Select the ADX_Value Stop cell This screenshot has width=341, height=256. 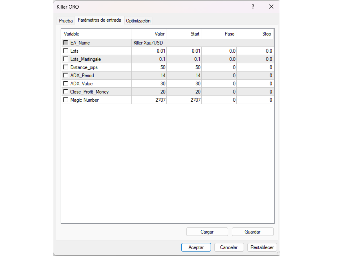tap(255, 84)
